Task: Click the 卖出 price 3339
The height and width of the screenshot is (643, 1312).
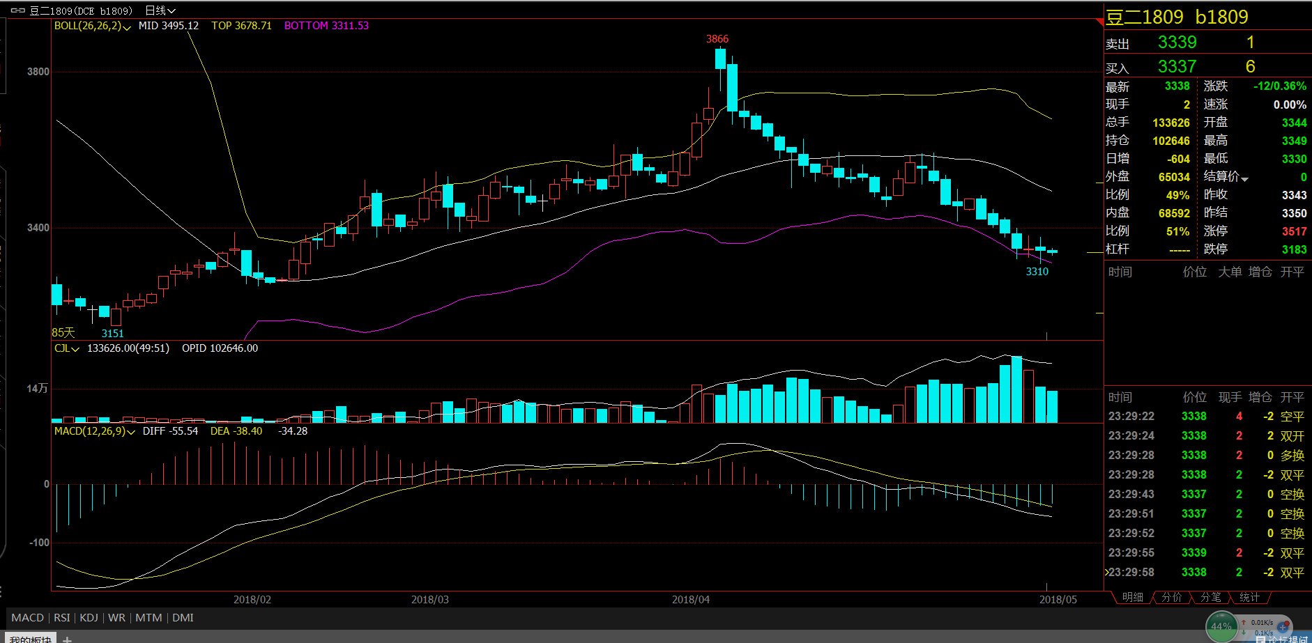Action: click(x=1177, y=42)
